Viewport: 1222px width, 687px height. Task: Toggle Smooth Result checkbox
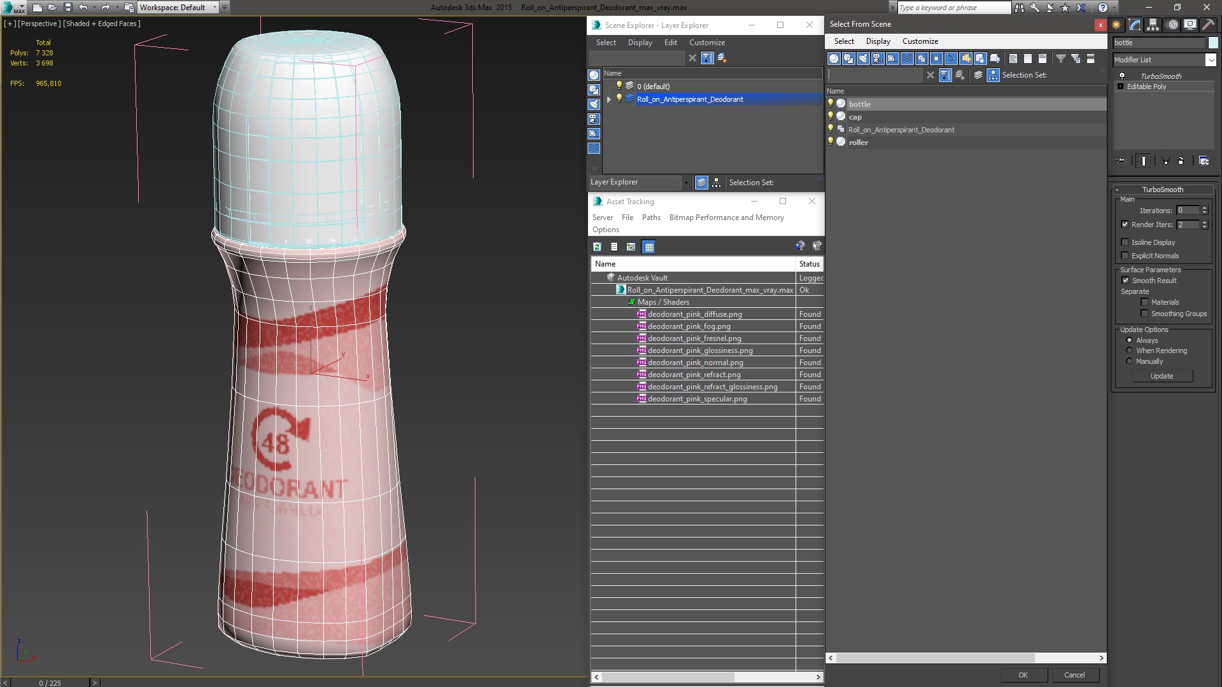click(1125, 281)
